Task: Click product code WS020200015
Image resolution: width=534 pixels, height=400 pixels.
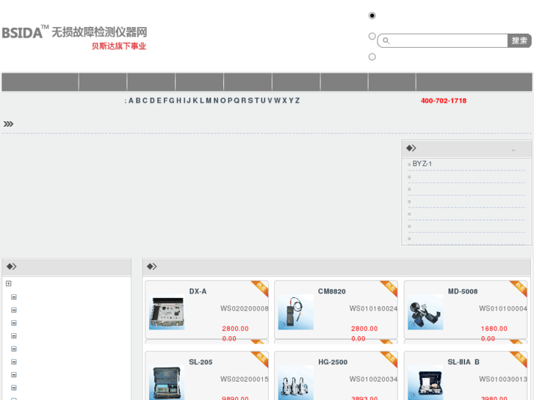Action: point(244,379)
